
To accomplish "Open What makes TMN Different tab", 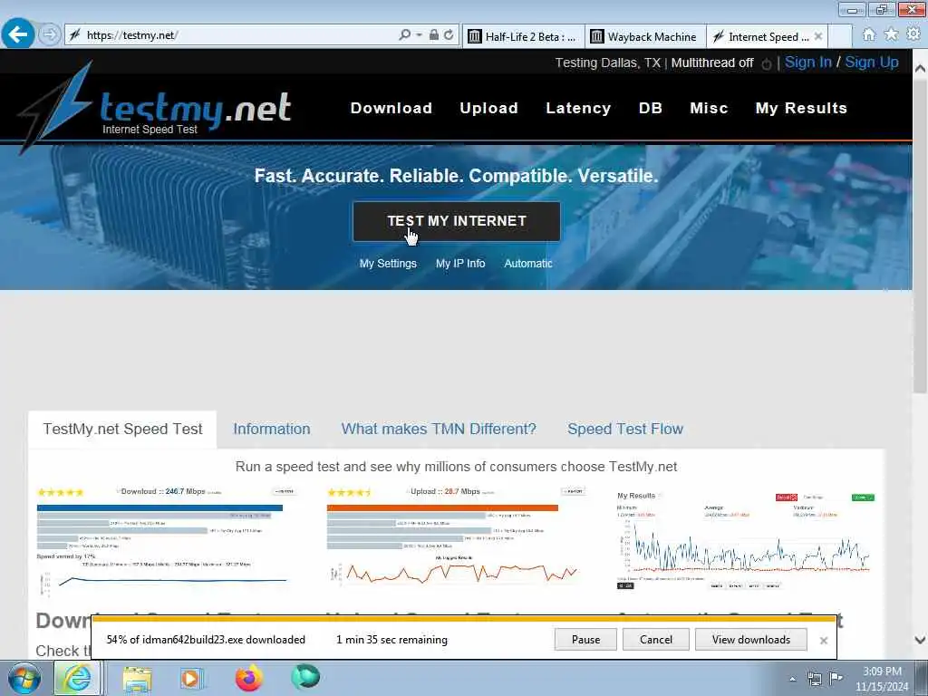I will coord(439,429).
